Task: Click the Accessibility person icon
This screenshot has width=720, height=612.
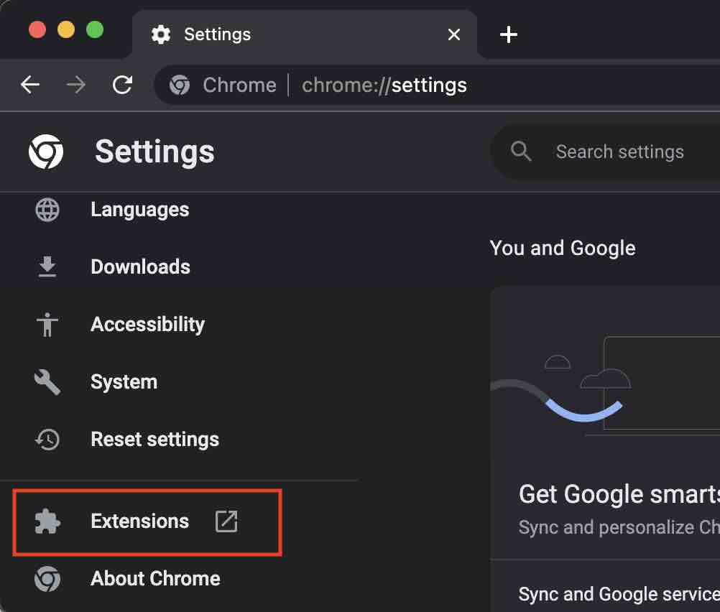Action: 47,325
